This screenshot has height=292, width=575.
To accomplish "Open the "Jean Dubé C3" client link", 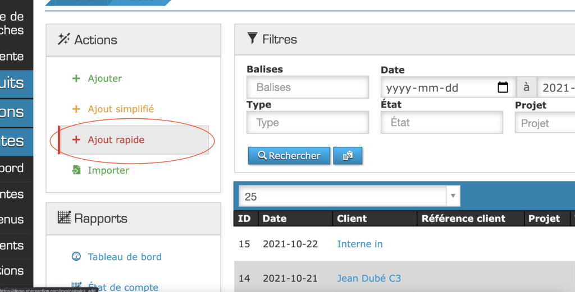I will [369, 278].
